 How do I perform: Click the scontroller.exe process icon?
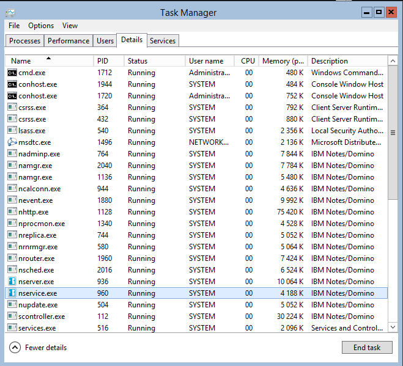[x=12, y=316]
